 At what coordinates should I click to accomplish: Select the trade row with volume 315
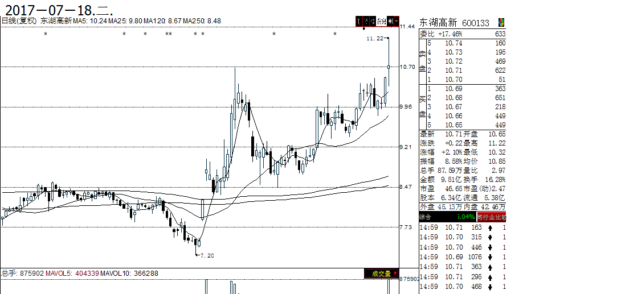pos(463,237)
